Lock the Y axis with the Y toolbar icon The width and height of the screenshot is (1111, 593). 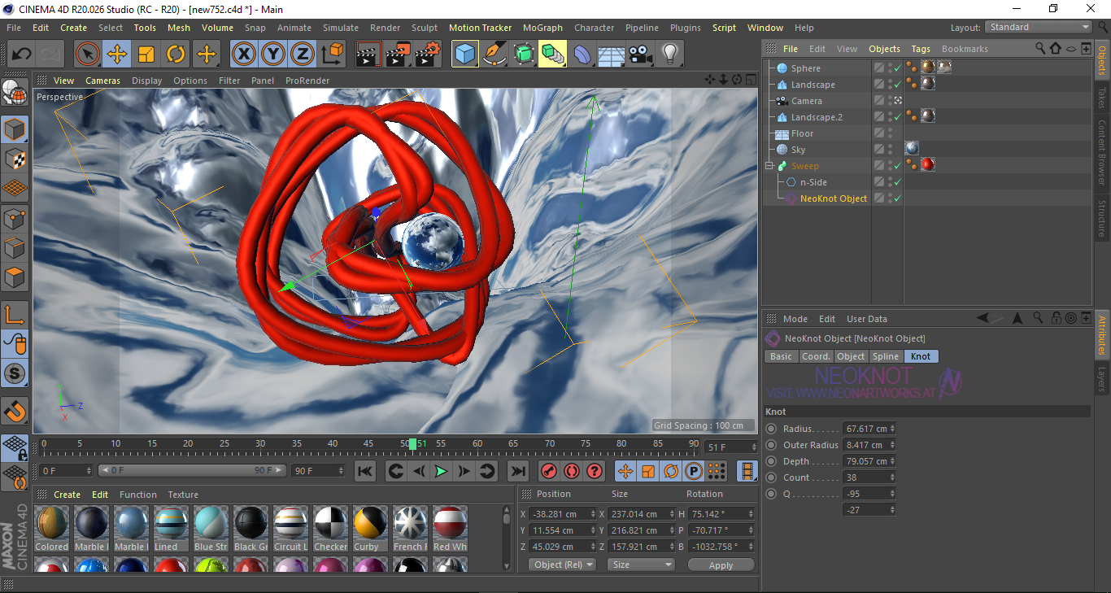(272, 54)
